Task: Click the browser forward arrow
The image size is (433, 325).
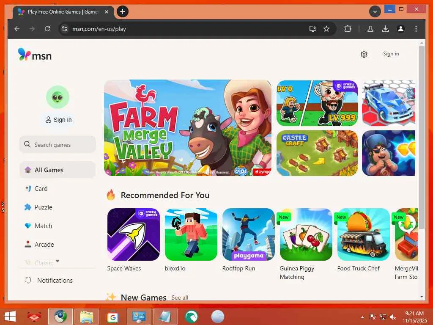Action: 32,29
